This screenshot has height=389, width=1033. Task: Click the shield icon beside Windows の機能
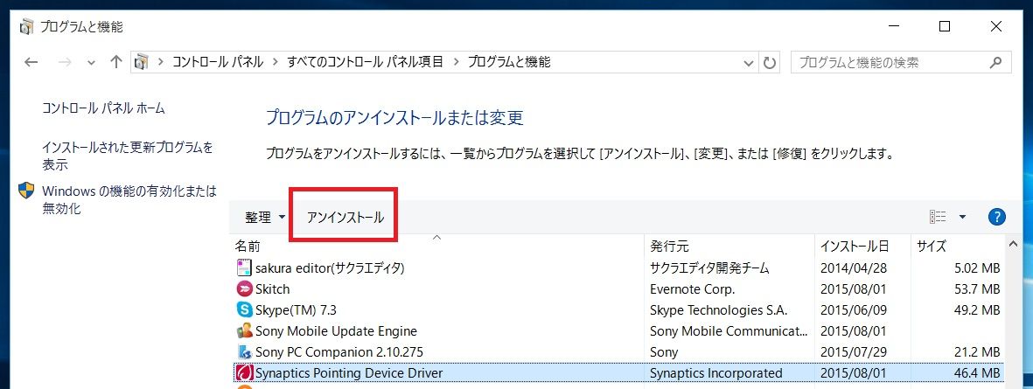[26, 191]
